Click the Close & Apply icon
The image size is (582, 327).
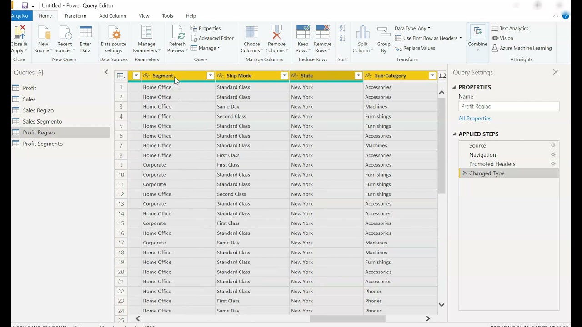(x=20, y=33)
